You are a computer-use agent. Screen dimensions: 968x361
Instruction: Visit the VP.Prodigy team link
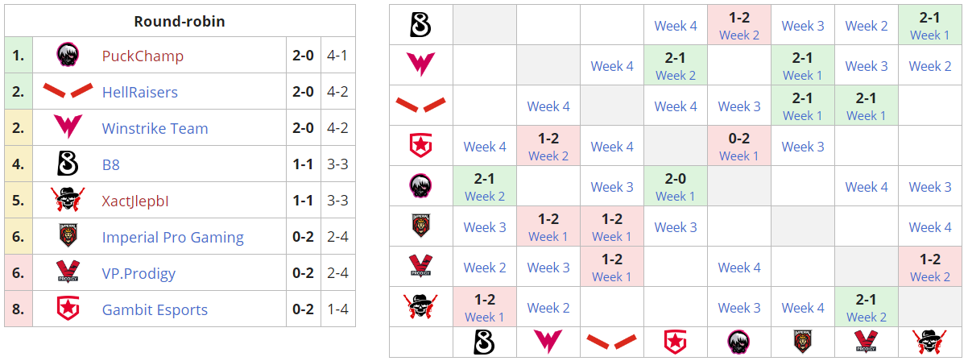pyautogui.click(x=139, y=273)
